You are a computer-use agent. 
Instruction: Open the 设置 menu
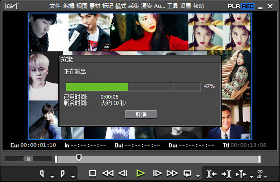(x=186, y=6)
